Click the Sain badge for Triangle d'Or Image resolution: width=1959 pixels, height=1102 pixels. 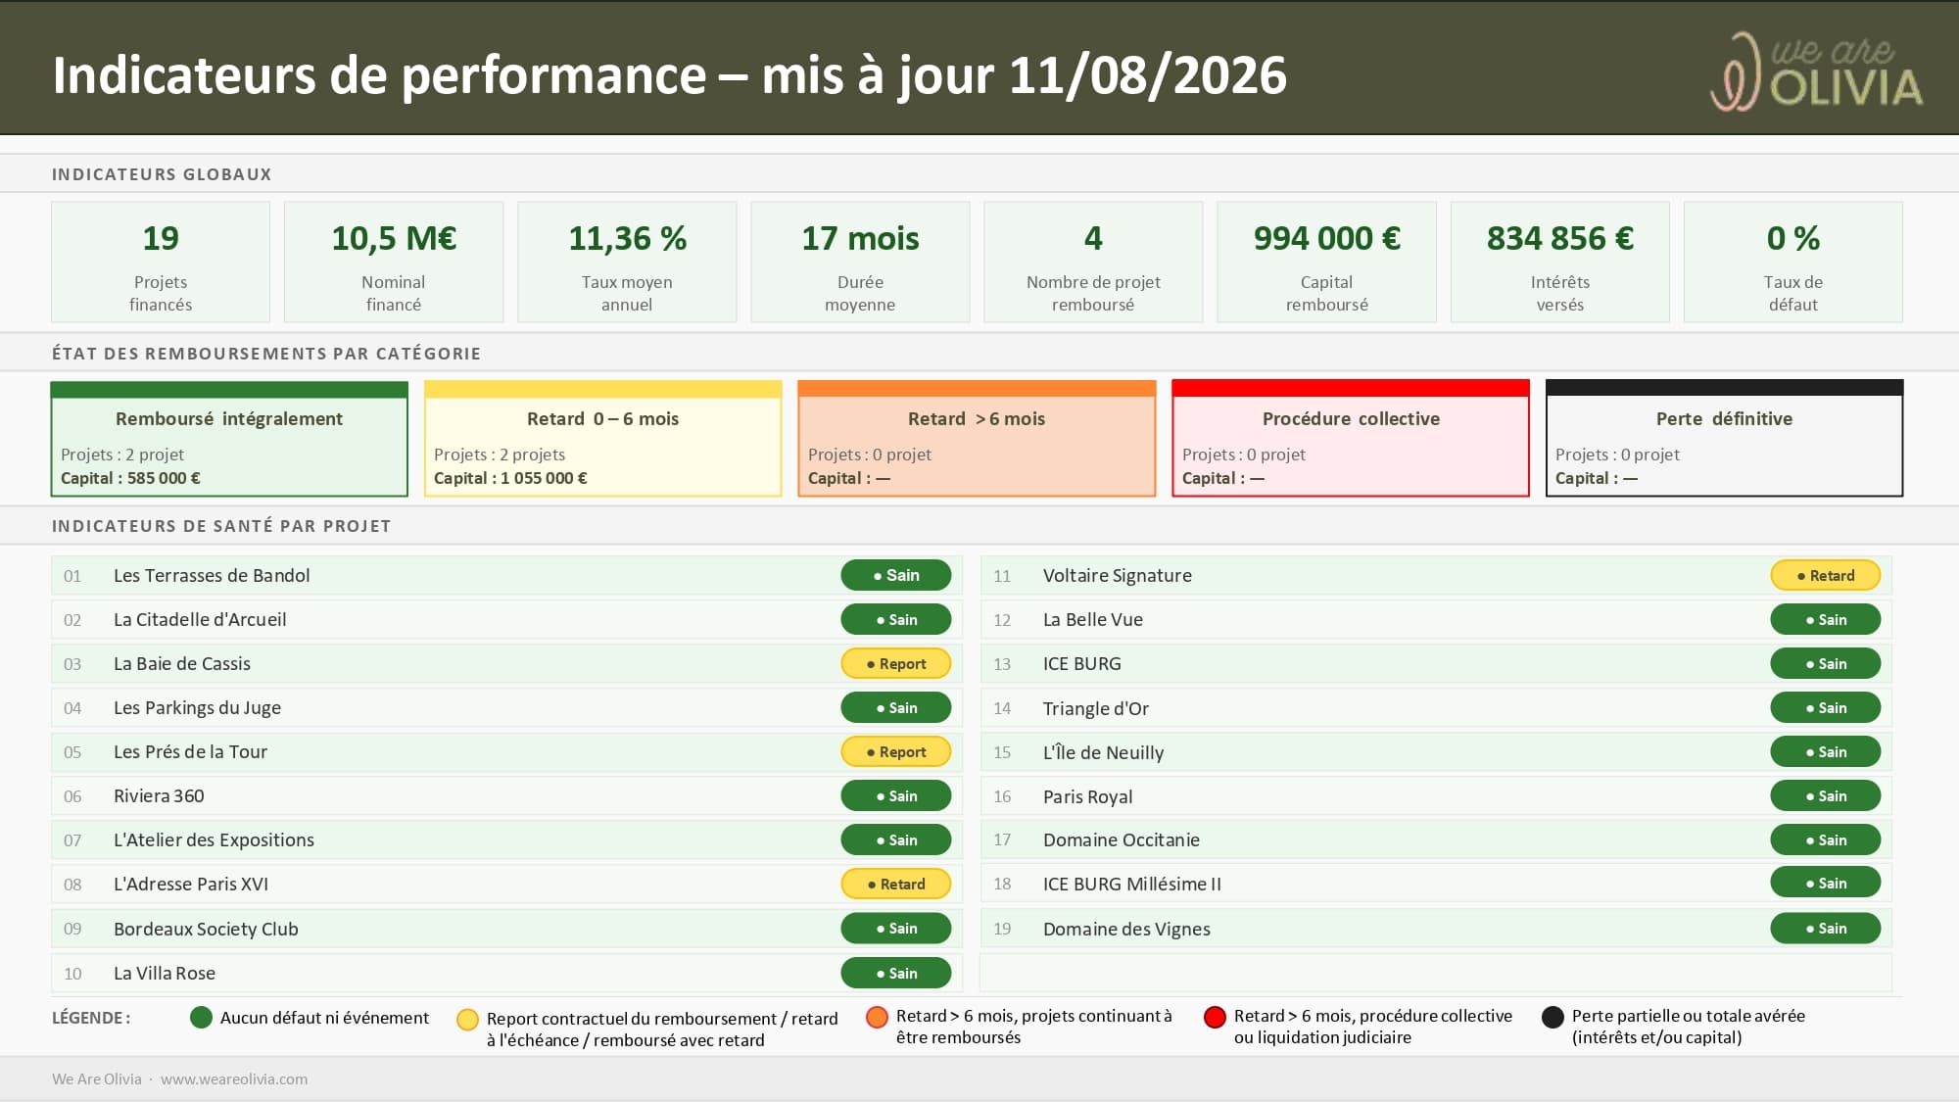[x=1826, y=707]
